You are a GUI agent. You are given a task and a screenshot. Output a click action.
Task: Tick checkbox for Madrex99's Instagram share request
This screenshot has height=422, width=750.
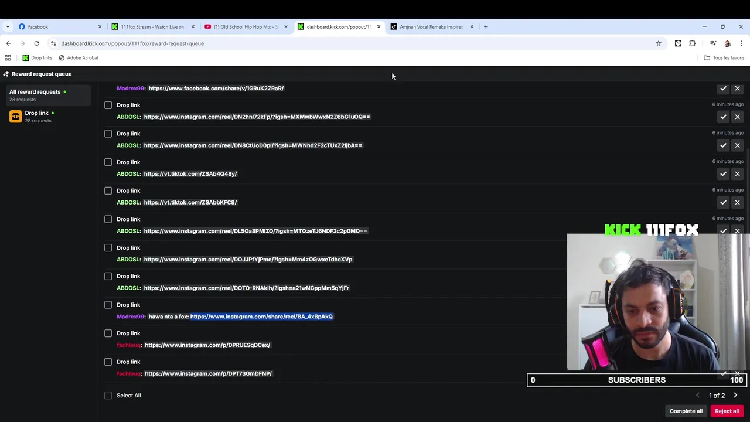tap(108, 305)
